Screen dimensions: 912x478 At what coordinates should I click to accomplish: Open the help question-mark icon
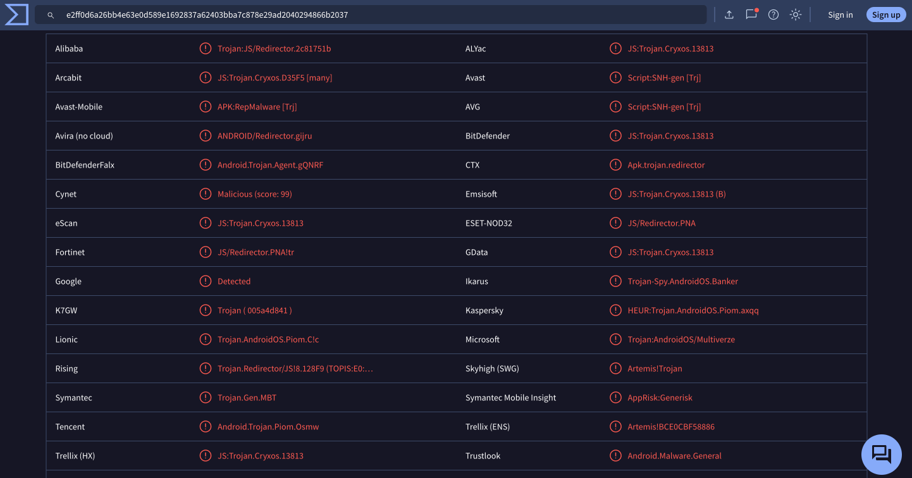(x=773, y=14)
